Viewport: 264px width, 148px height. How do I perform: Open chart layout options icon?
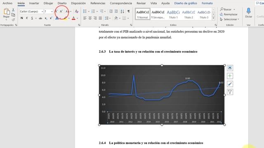tap(230, 68)
